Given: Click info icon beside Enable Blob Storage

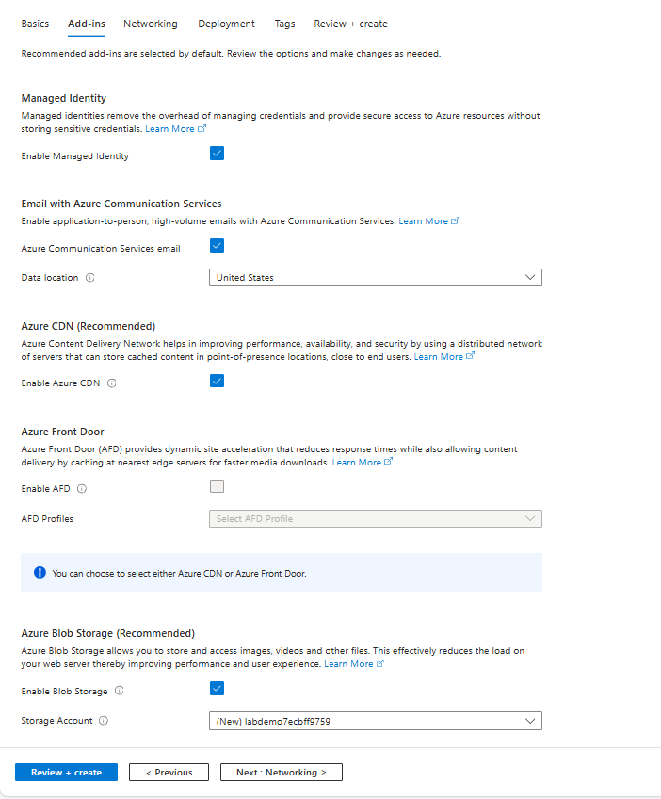Looking at the screenshot, I should pyautogui.click(x=120, y=691).
